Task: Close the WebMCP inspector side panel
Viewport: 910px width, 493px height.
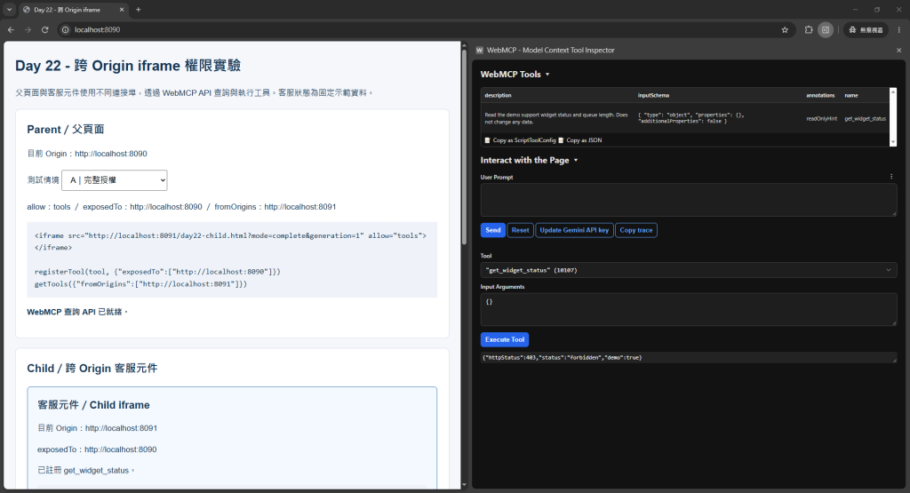Action: point(899,51)
